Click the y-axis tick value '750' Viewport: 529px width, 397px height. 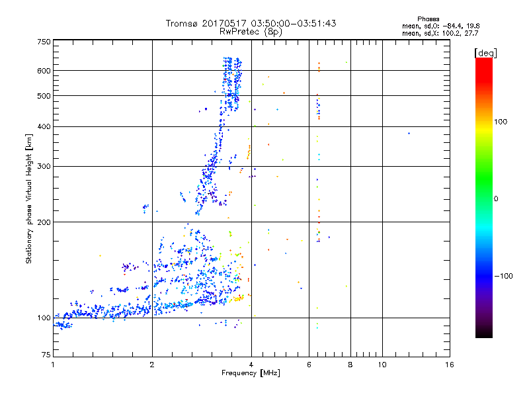pos(44,42)
